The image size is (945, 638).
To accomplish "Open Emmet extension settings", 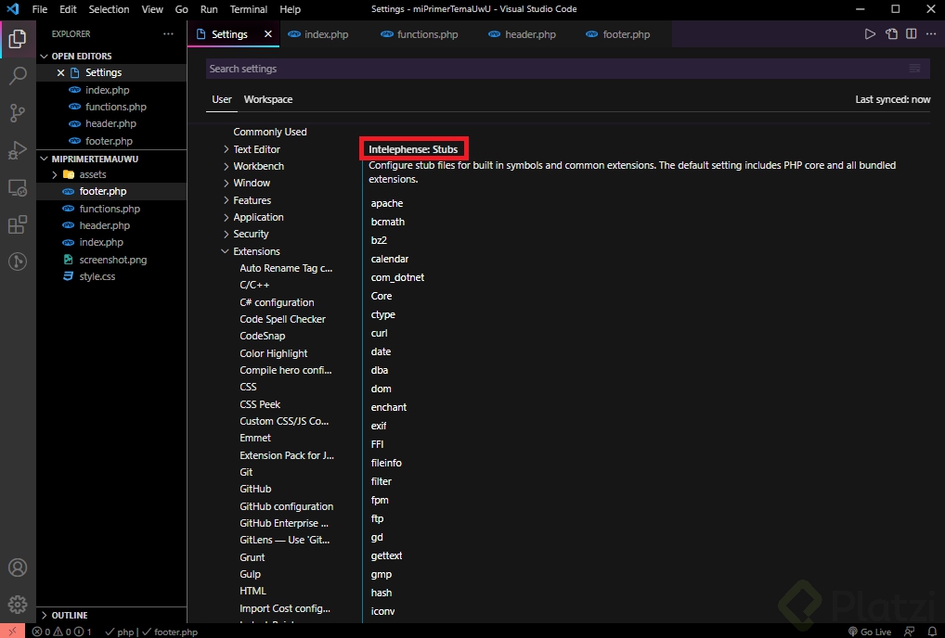I will (x=255, y=439).
